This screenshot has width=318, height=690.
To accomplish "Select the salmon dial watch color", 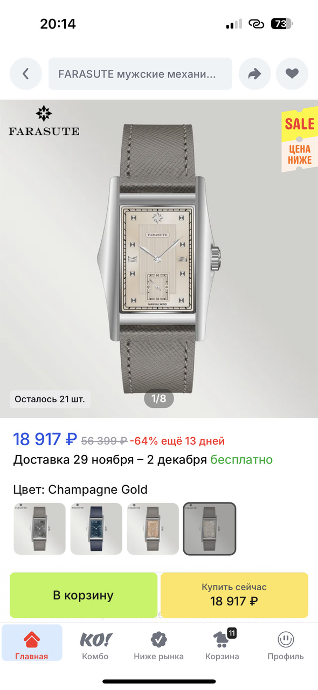I will pos(153,529).
